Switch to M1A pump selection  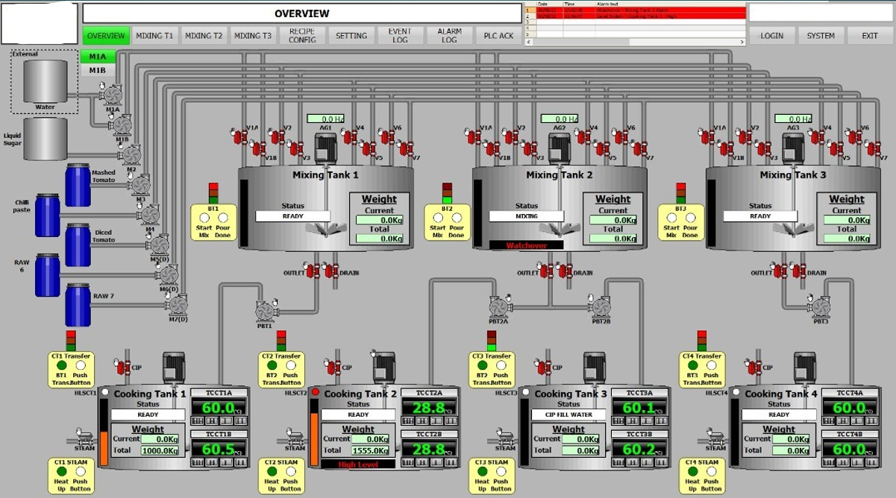pos(97,57)
